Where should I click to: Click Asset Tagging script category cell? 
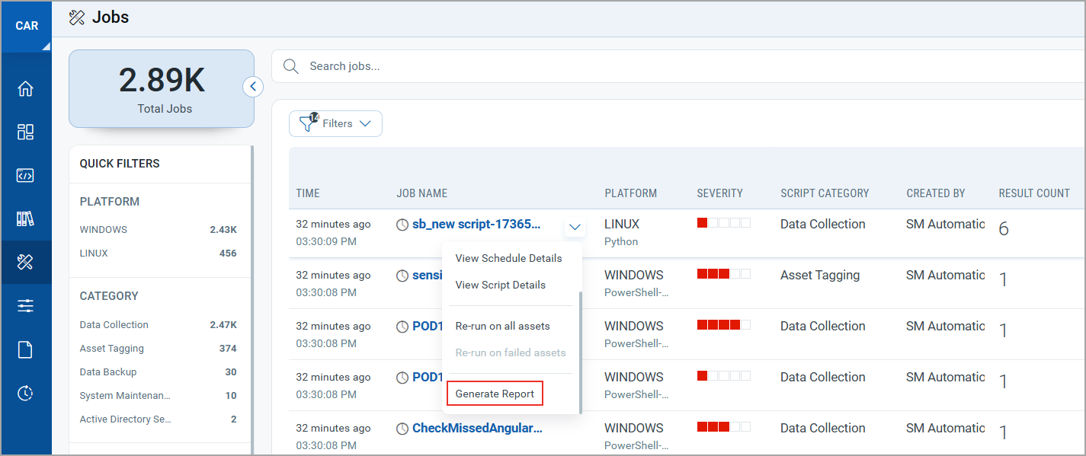pyautogui.click(x=820, y=275)
